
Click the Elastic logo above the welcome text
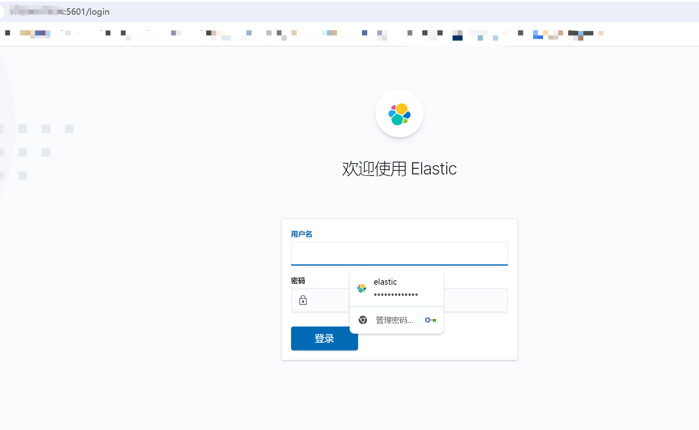coord(399,113)
